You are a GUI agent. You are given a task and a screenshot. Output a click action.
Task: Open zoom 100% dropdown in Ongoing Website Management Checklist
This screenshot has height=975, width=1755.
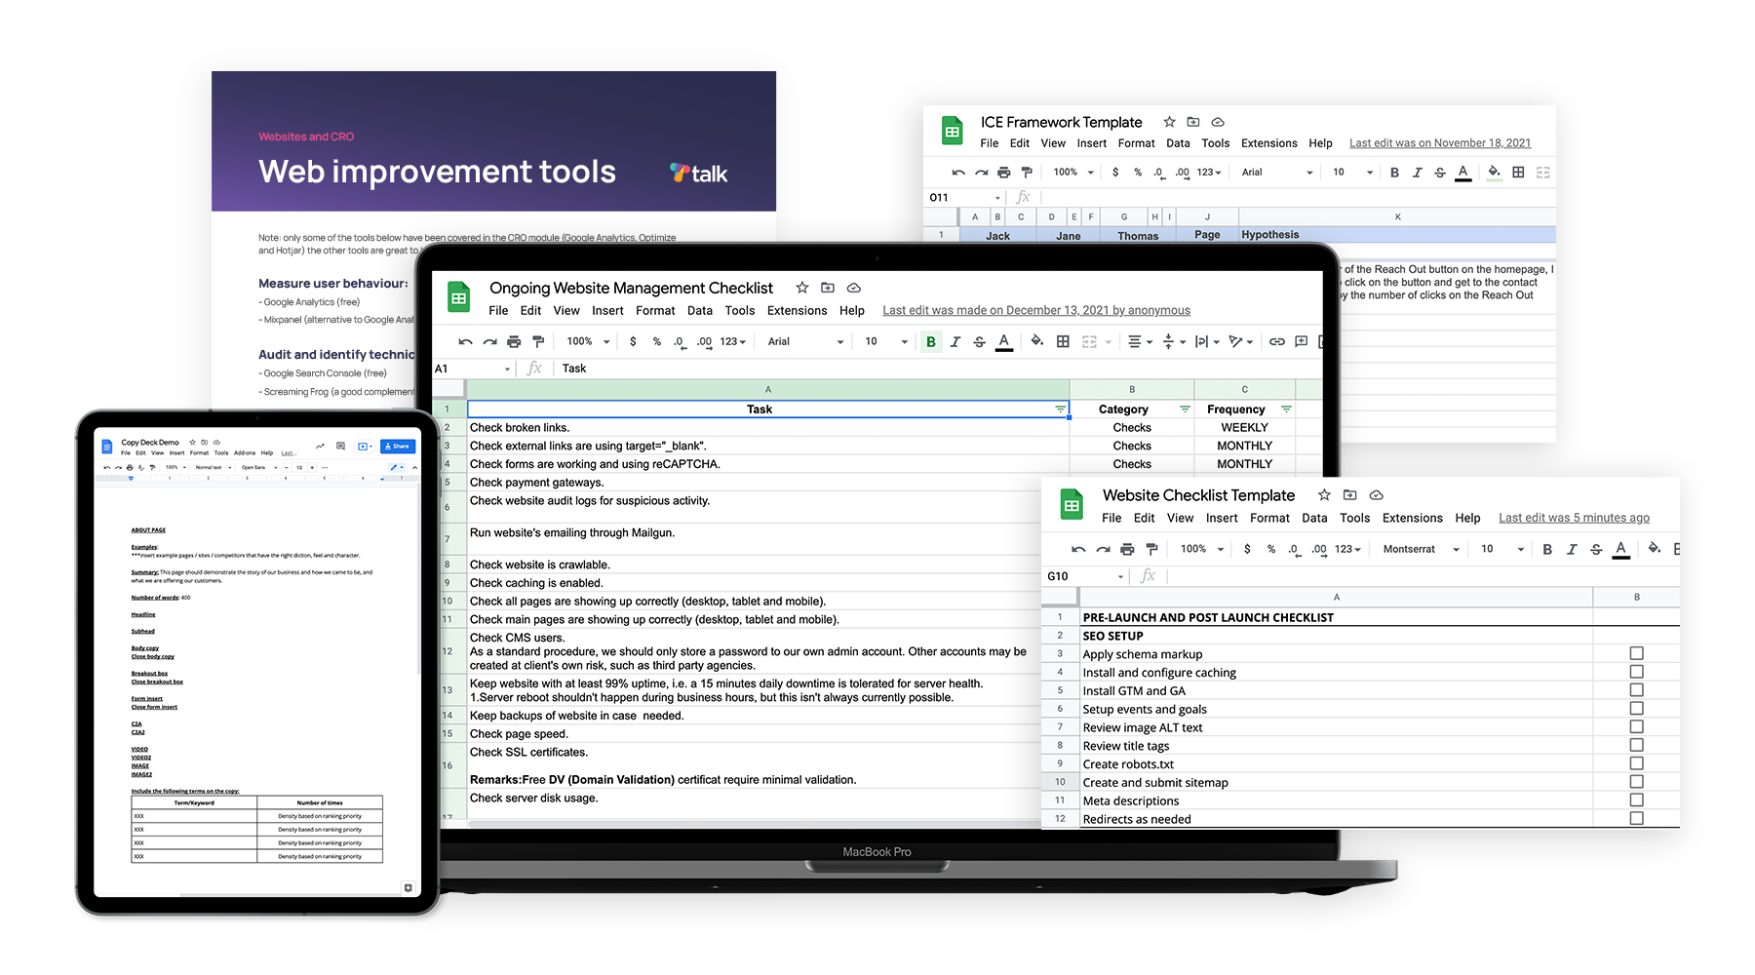(x=588, y=342)
